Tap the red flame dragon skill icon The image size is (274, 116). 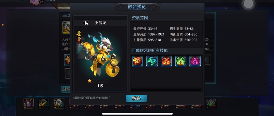pos(137,61)
